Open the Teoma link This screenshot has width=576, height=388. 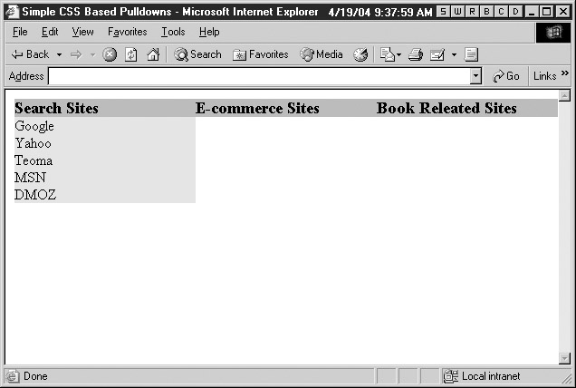pos(34,160)
